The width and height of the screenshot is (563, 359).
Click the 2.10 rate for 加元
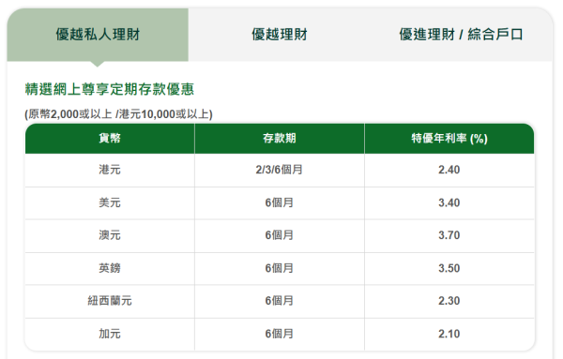point(449,335)
